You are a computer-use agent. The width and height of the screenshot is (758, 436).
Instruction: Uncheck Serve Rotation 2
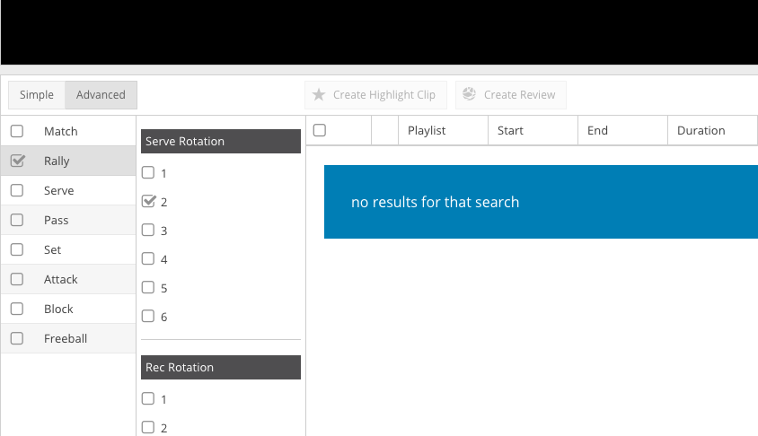point(148,201)
